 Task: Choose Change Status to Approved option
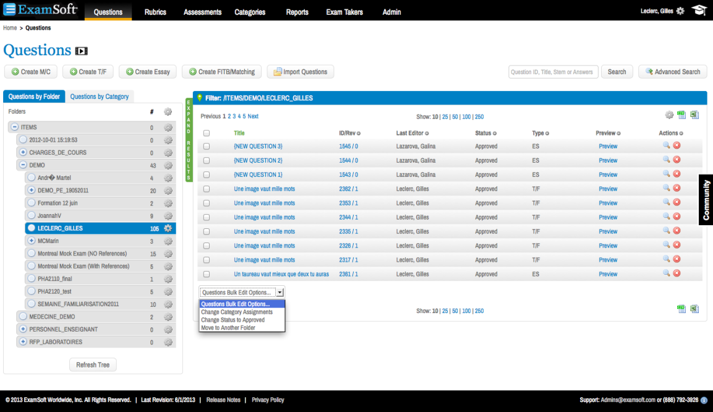click(x=233, y=320)
